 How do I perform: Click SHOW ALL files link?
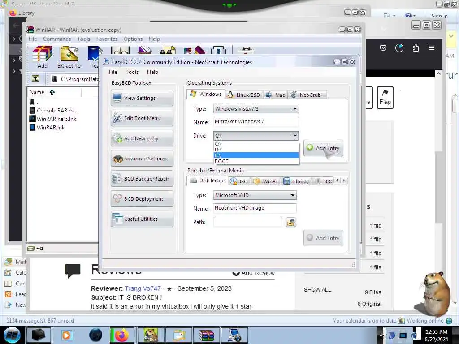(x=317, y=290)
